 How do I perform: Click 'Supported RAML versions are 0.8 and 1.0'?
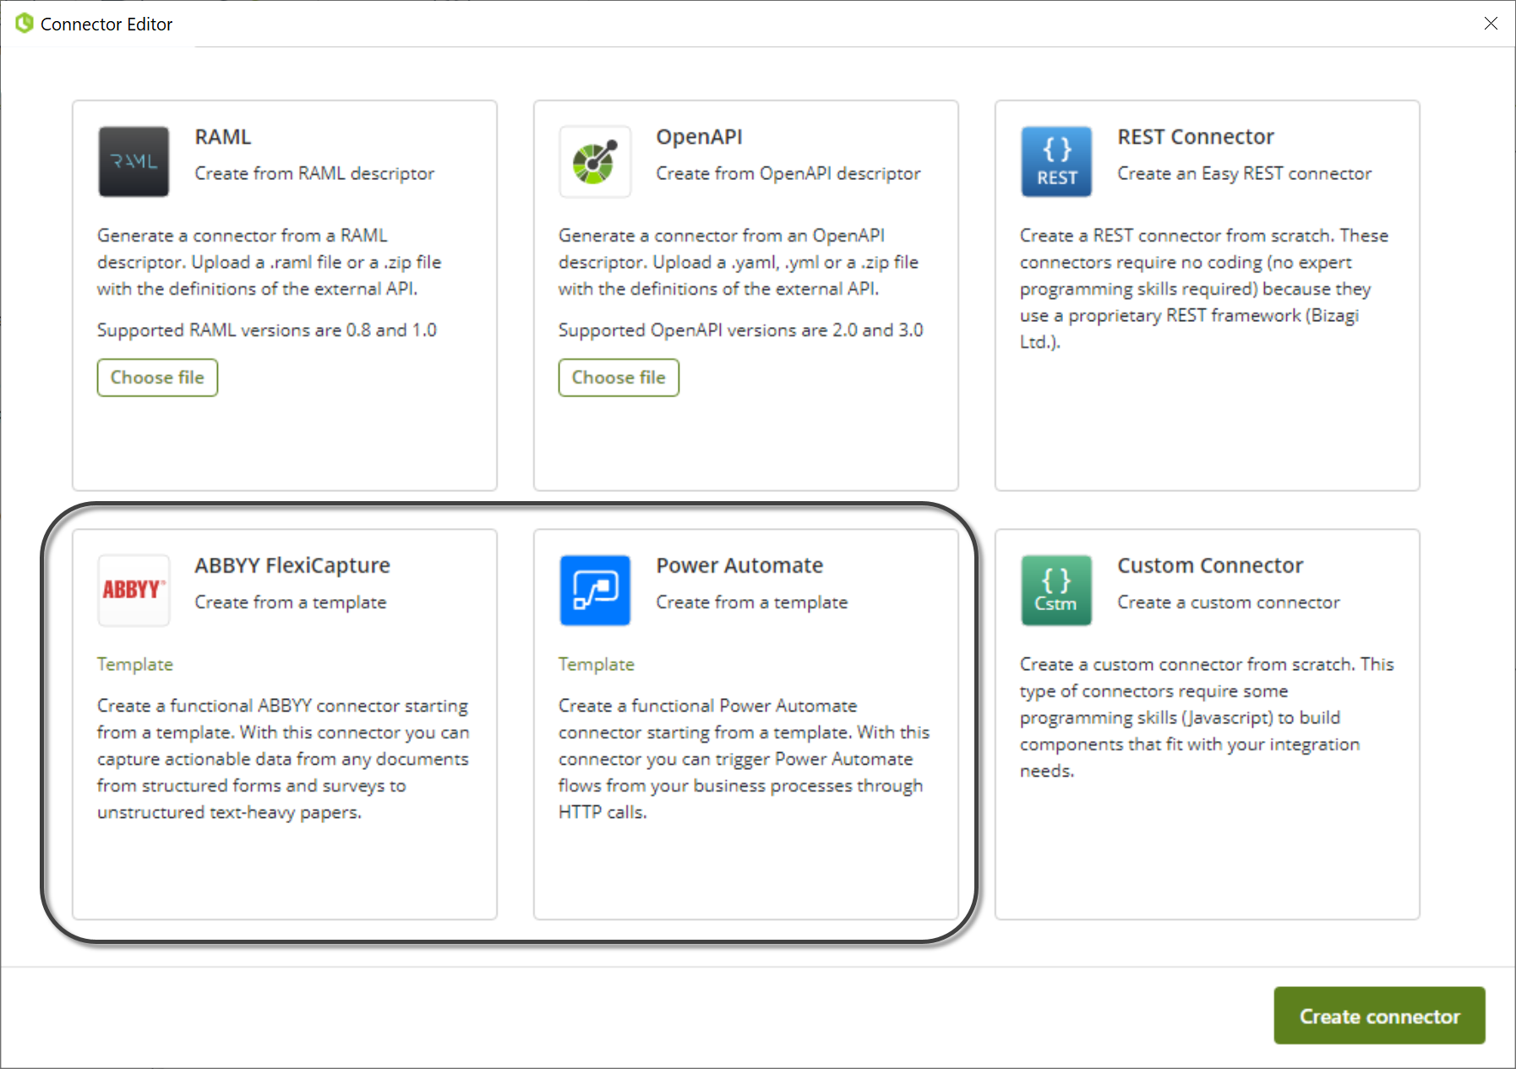[x=267, y=330]
